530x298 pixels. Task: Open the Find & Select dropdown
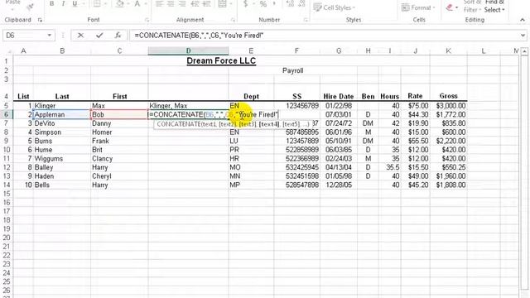coord(494,7)
